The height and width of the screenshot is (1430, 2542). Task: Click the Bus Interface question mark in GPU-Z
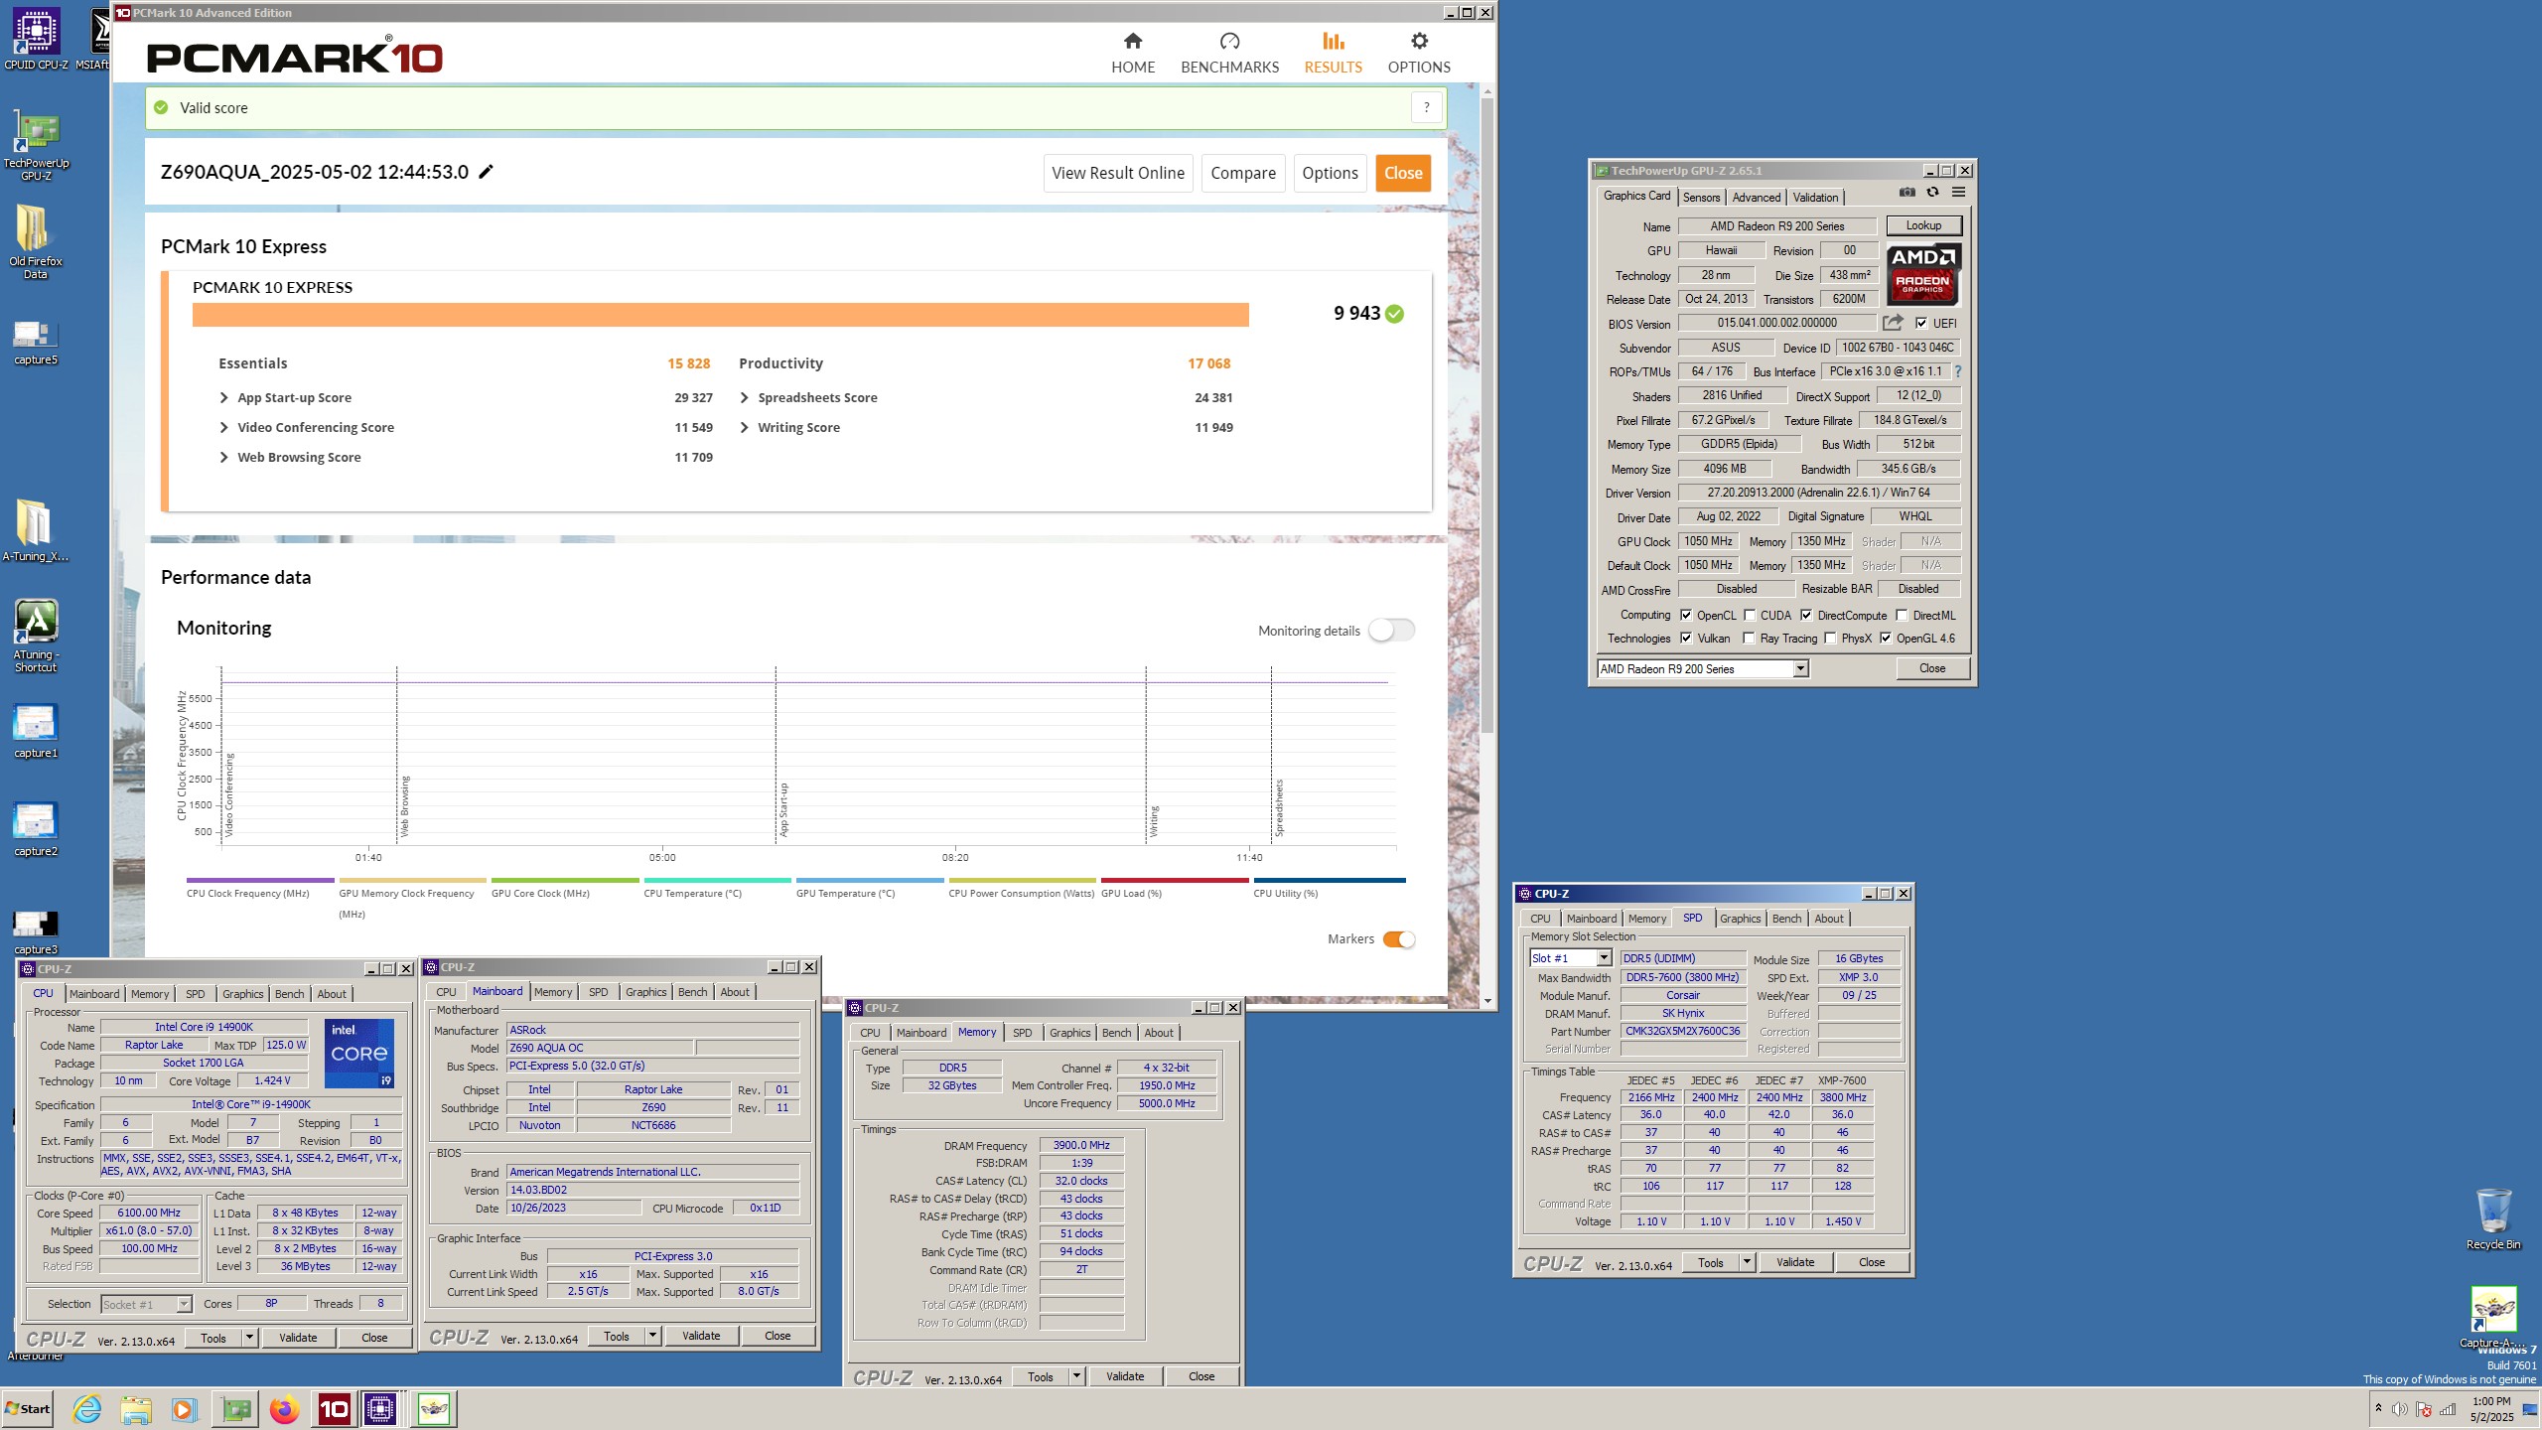tap(1958, 371)
